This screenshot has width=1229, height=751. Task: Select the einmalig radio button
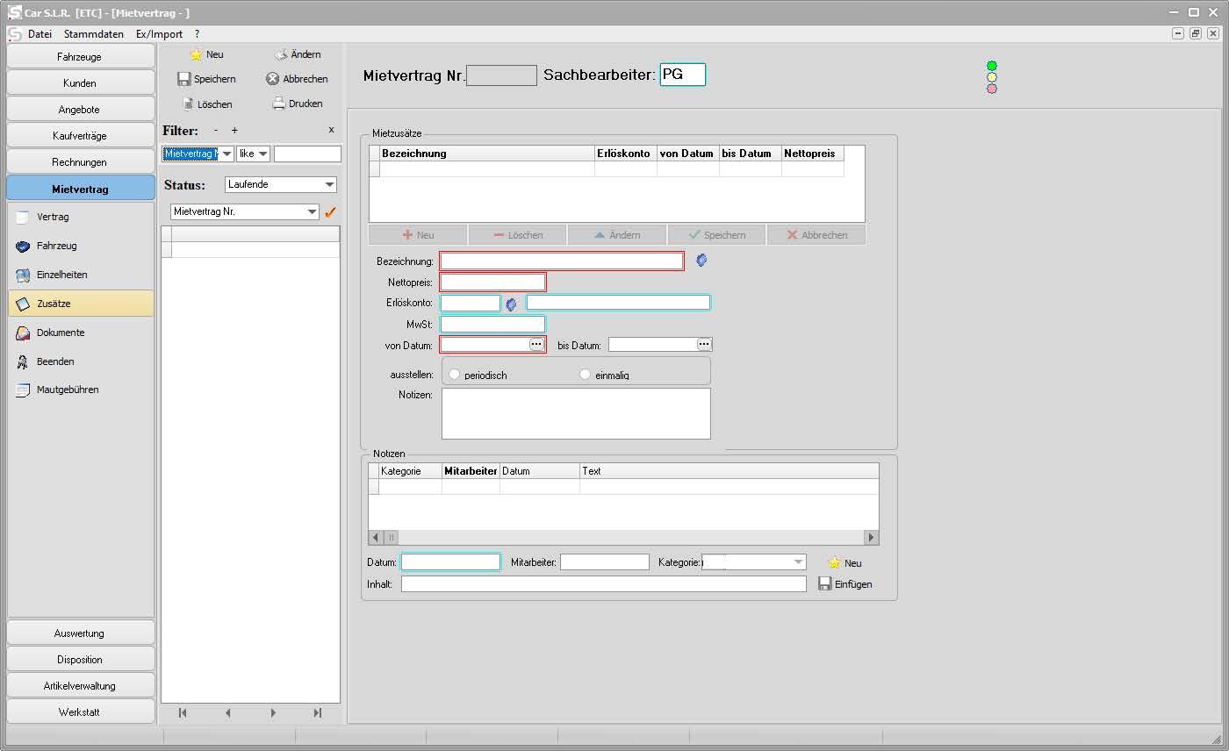coord(586,375)
